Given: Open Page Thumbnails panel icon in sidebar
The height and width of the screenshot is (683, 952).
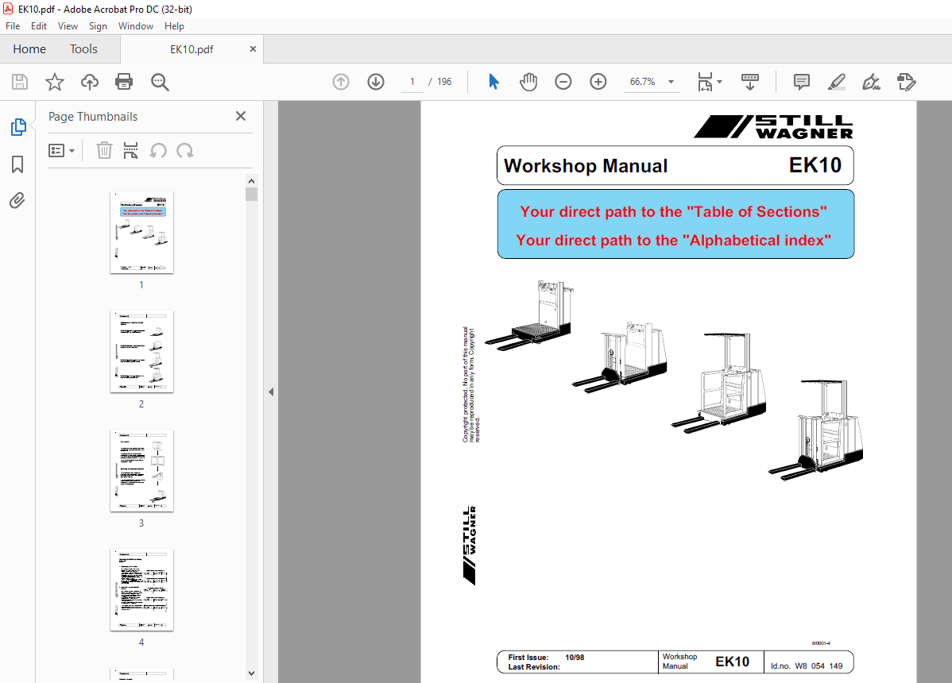Looking at the screenshot, I should (x=18, y=127).
